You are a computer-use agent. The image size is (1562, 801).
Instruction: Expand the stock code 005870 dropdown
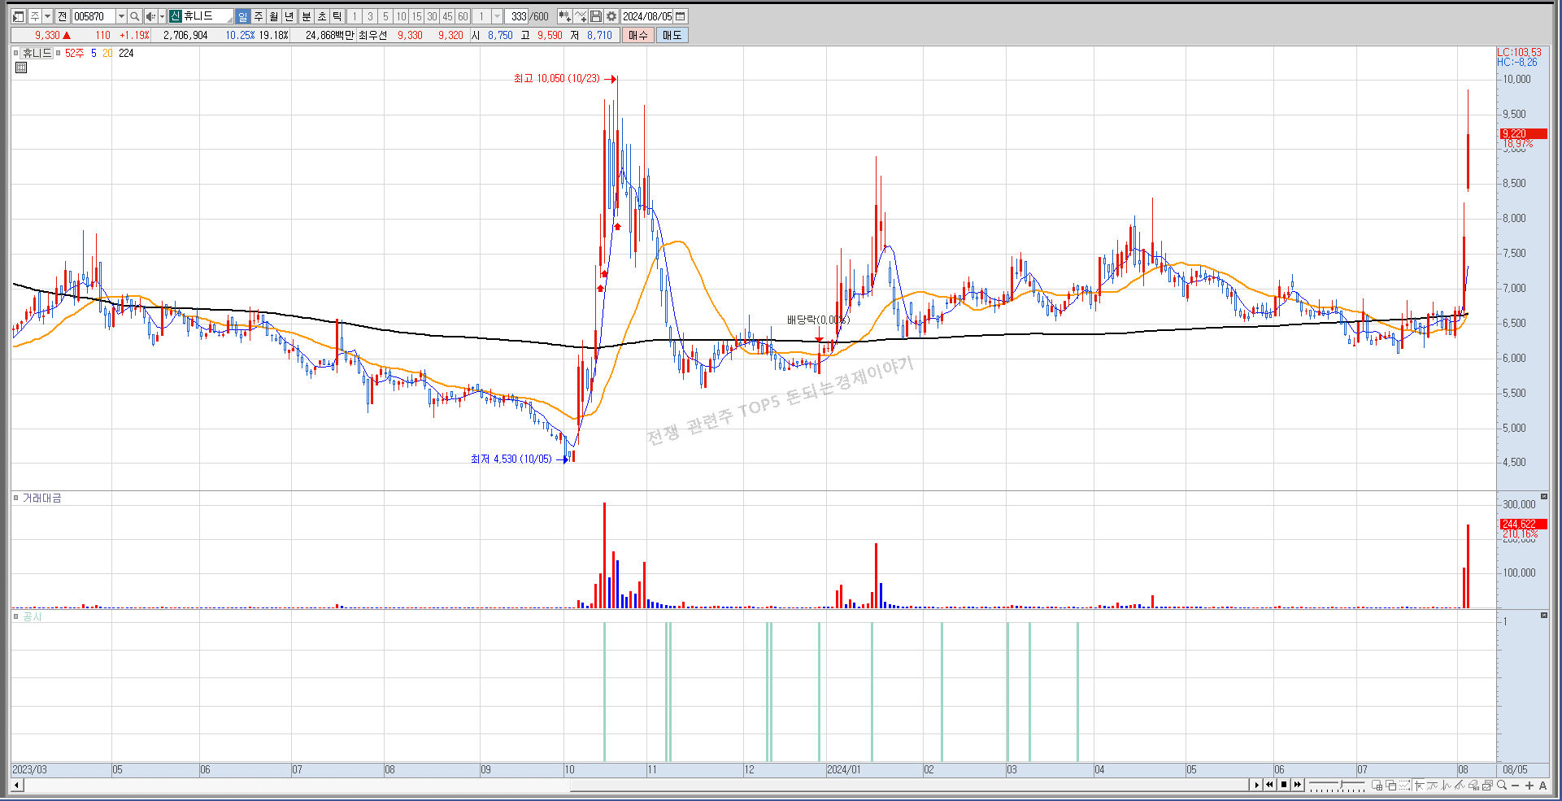point(121,16)
